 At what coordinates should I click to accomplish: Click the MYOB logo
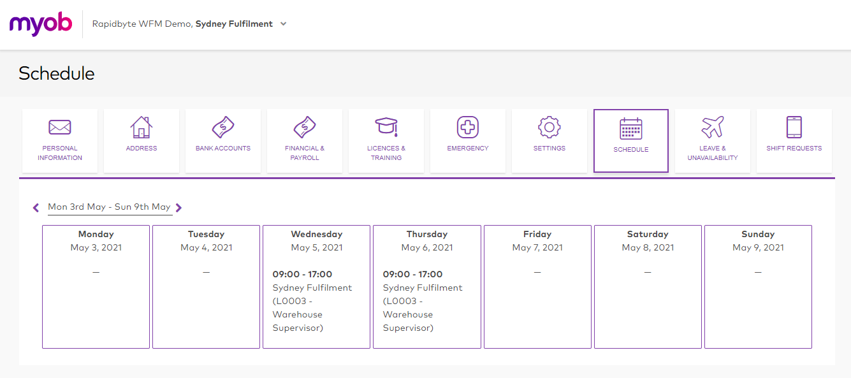click(x=41, y=24)
